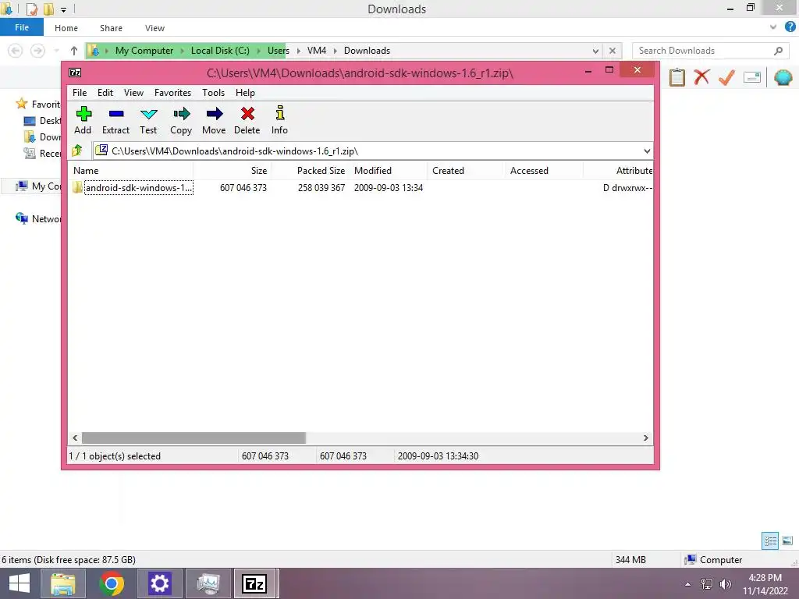Launch Chrome from the taskbar

pos(112,583)
